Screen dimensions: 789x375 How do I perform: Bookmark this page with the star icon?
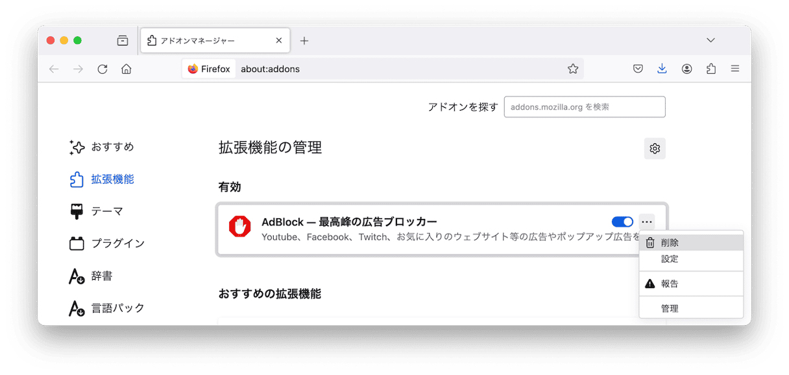(x=572, y=69)
